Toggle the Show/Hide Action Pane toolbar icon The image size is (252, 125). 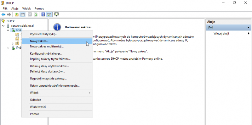[49, 14]
